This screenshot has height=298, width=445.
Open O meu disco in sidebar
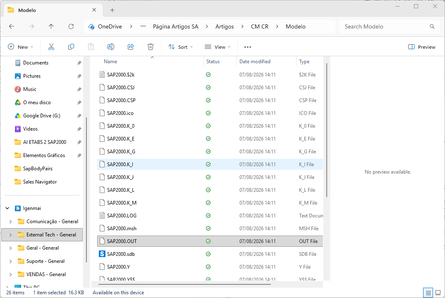[x=37, y=103]
